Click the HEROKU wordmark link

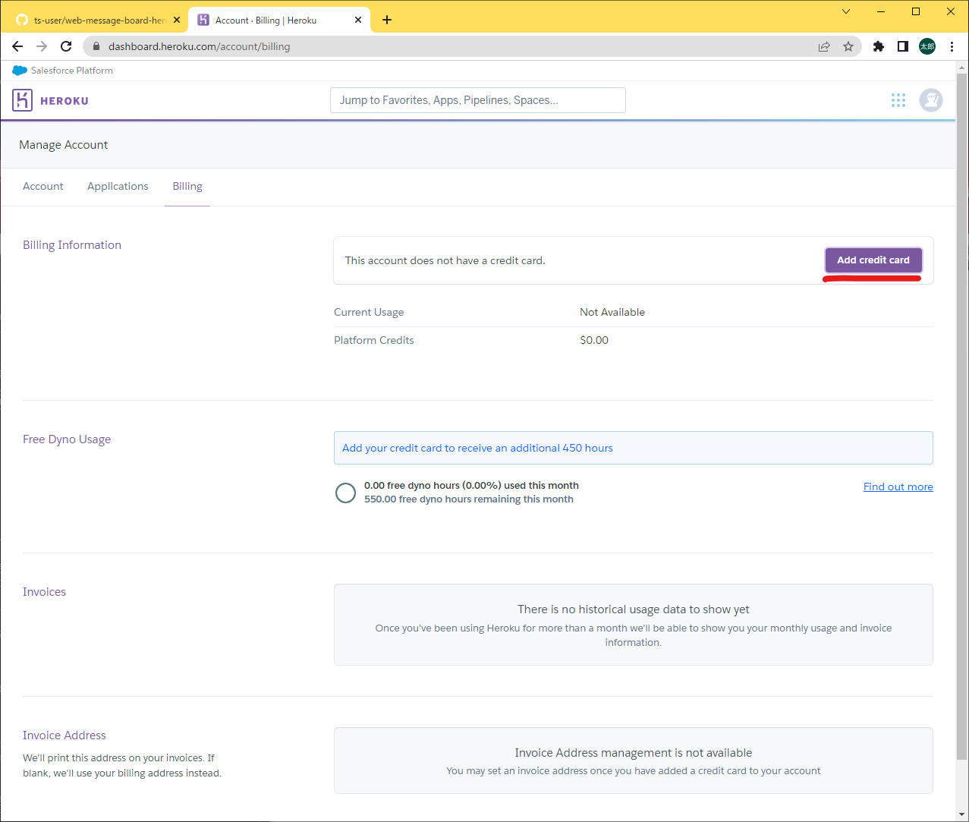click(x=64, y=101)
